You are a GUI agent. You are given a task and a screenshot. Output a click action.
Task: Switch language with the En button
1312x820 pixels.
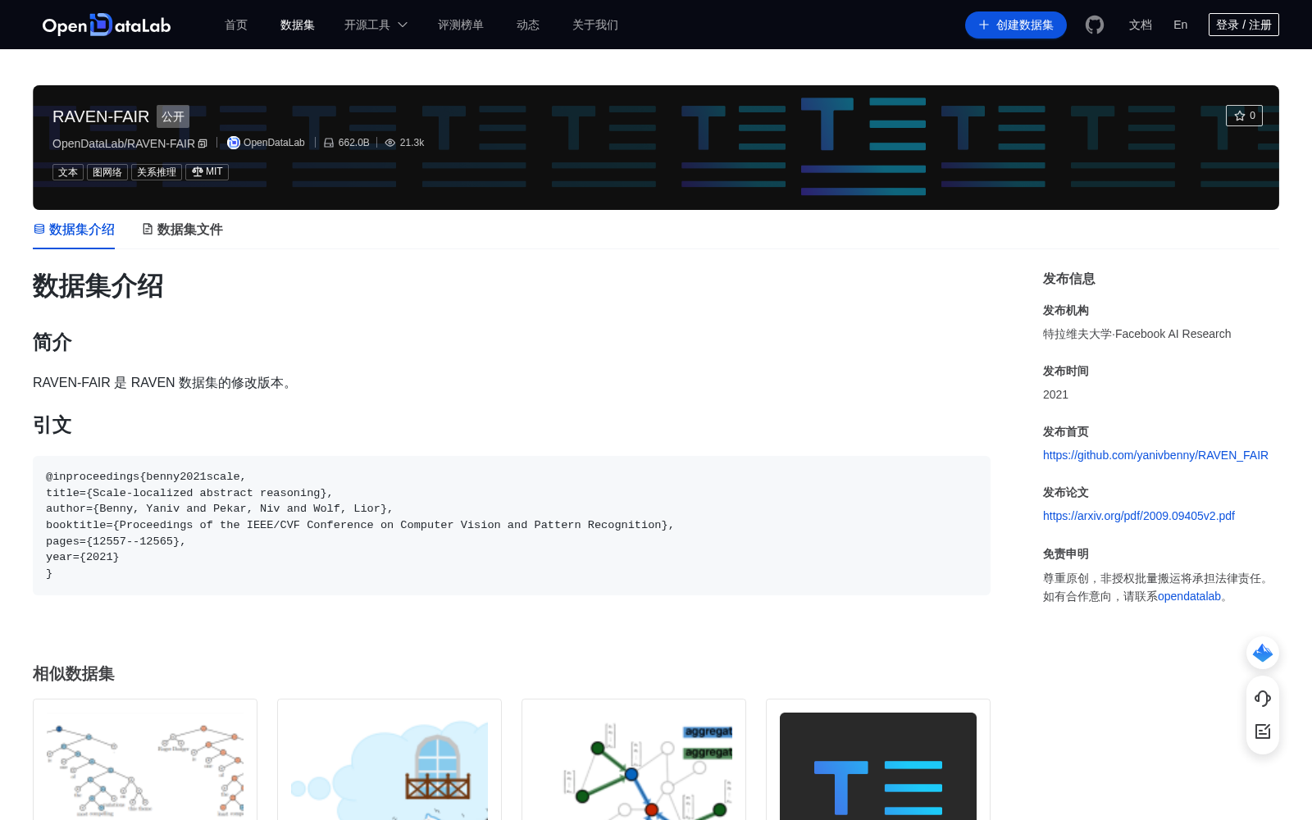[x=1181, y=25]
